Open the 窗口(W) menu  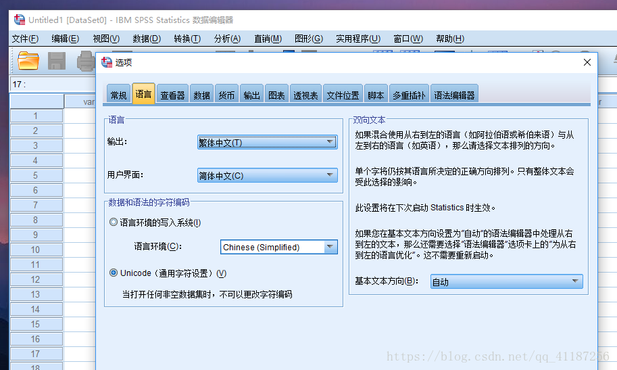[408, 39]
